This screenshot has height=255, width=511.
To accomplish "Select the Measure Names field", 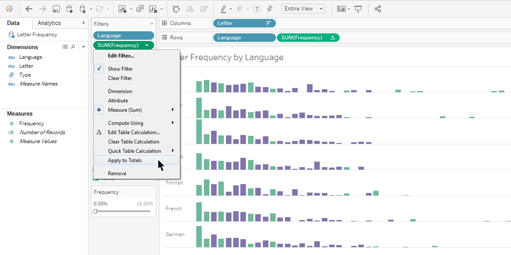I will 38,84.
